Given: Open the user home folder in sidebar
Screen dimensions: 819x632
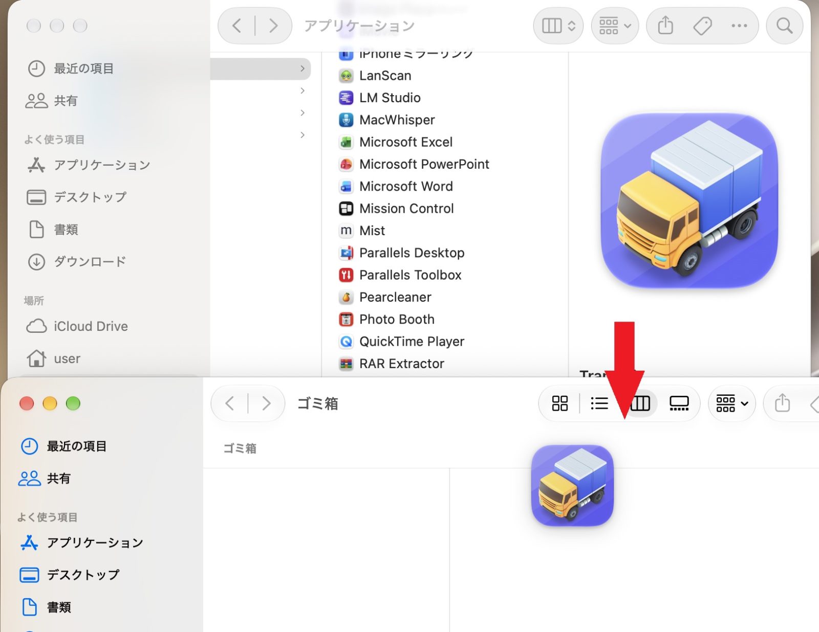Looking at the screenshot, I should click(x=54, y=358).
